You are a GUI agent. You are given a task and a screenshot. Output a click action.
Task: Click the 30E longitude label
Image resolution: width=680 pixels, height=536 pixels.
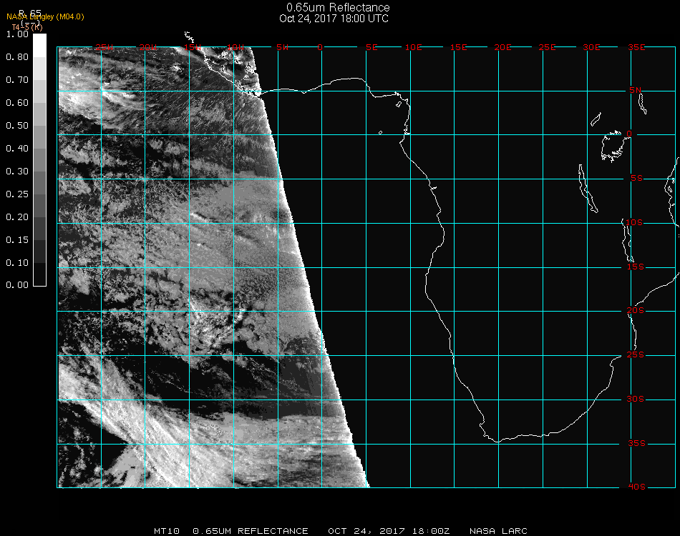tap(591, 47)
